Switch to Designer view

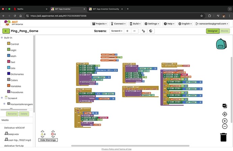coord(212,31)
